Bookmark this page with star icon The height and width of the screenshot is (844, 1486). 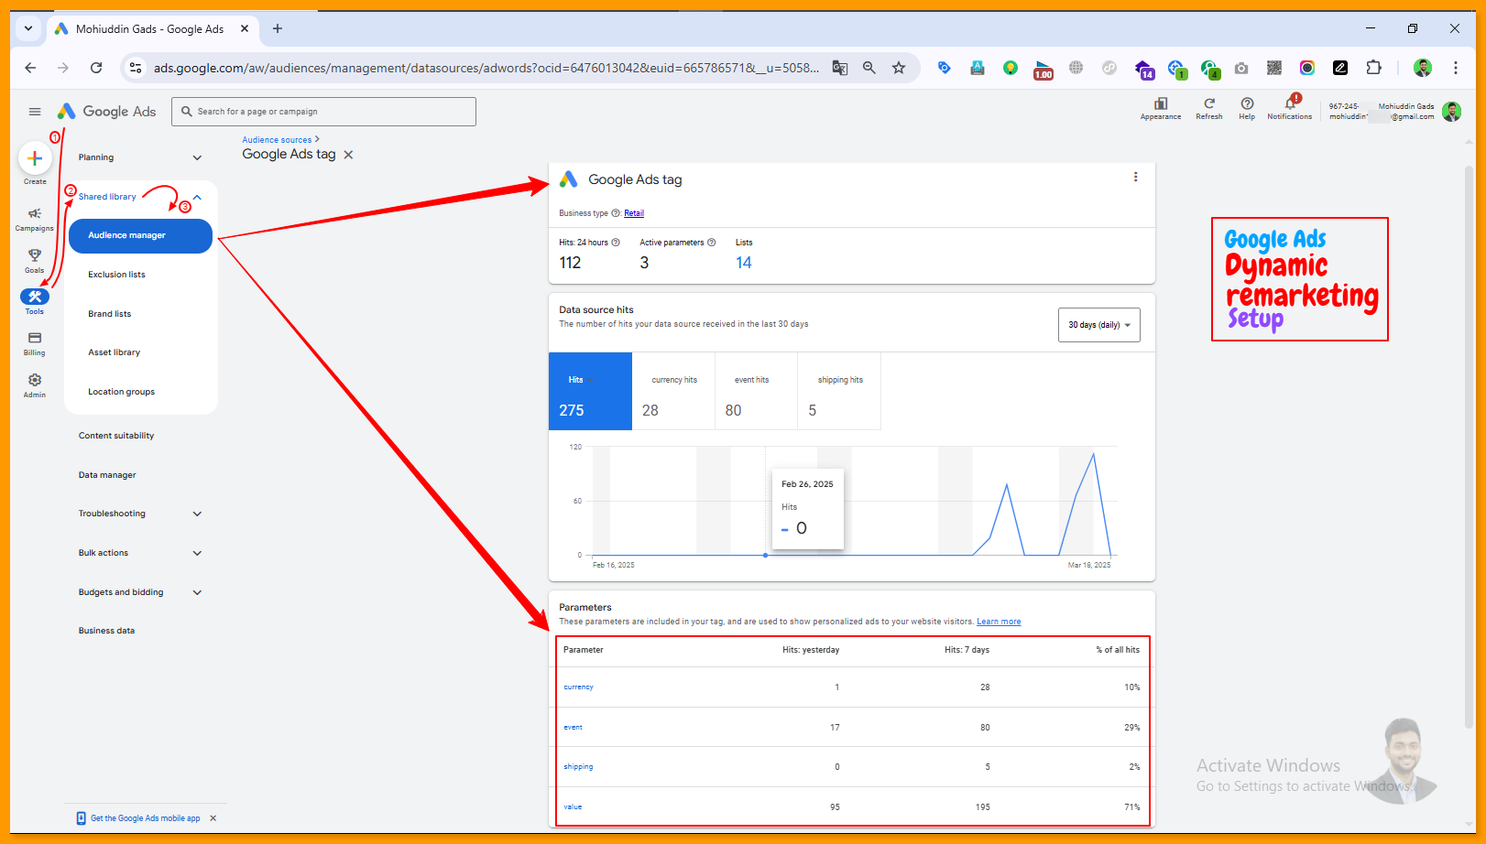click(x=899, y=68)
